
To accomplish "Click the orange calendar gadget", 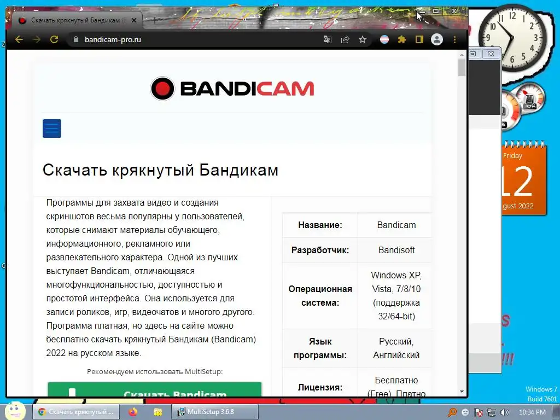I will (x=524, y=179).
